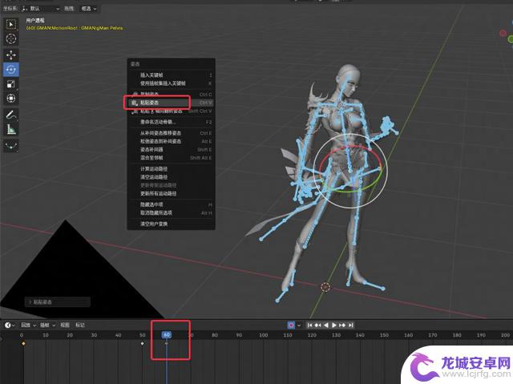Play the animation in reverse
Viewport: 513px width, 384px height.
pos(326,325)
